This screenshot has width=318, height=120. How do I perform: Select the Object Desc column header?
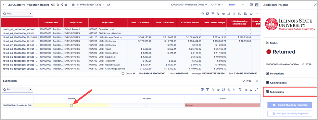coord(108,23)
